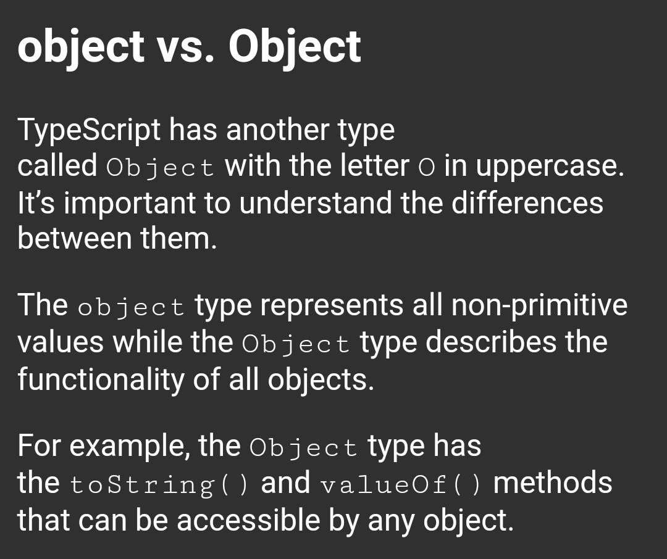The height and width of the screenshot is (559, 667).
Task: Click the word "non-primitive"
Action: coord(539,306)
